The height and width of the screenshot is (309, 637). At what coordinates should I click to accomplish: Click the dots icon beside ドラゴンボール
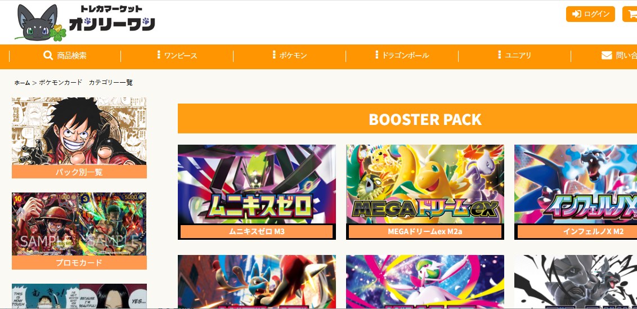tap(377, 55)
